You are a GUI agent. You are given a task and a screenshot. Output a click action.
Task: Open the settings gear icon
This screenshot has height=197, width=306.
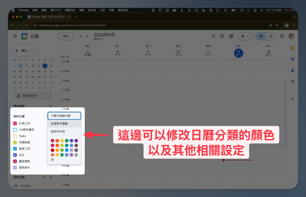pos(231,36)
